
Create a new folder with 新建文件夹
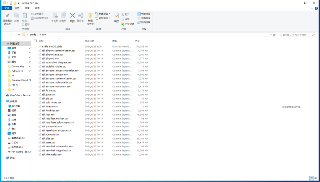[90, 19]
